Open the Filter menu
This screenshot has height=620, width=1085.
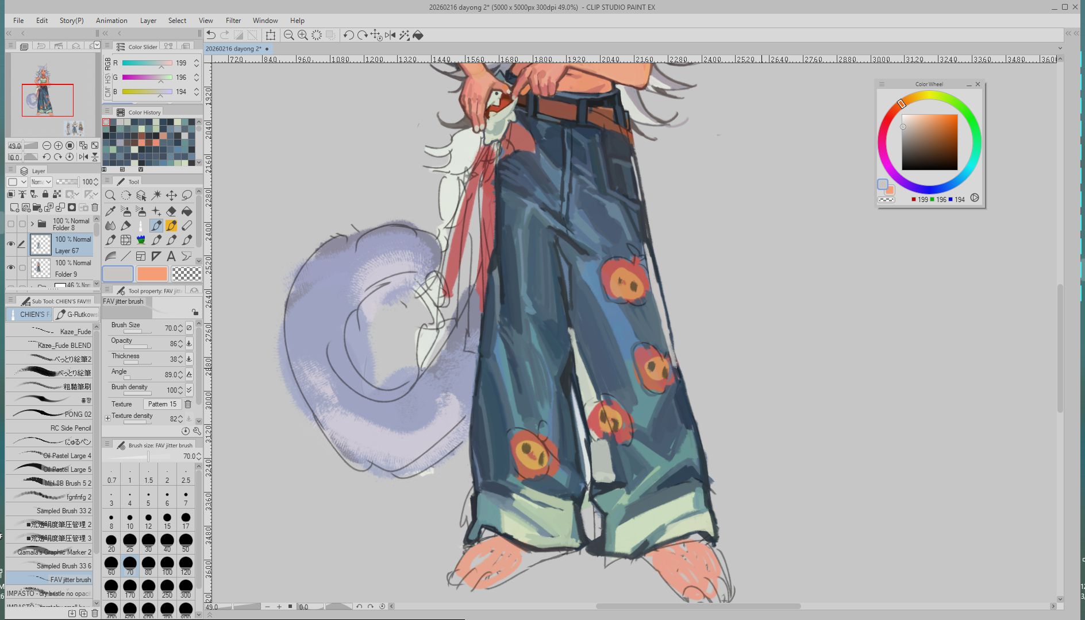(x=233, y=20)
